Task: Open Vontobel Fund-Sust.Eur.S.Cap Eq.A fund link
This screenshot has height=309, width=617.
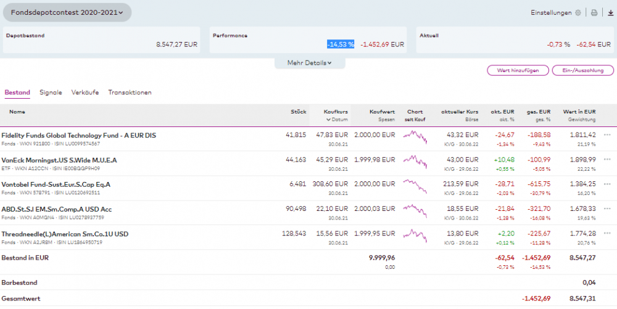Action: point(56,184)
